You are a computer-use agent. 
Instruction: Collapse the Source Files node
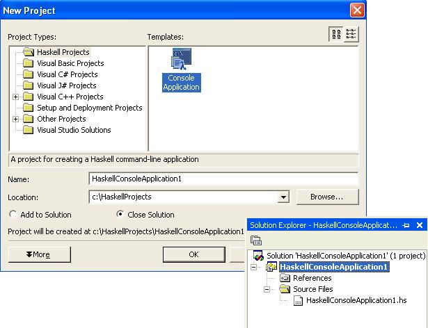tap(267, 290)
